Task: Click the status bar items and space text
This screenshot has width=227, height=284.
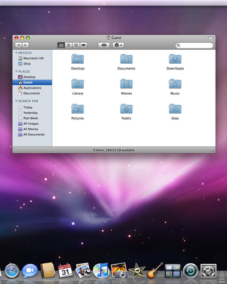Action: pos(113,150)
